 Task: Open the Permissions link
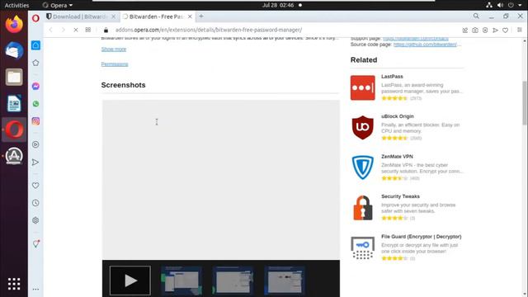pyautogui.click(x=115, y=64)
